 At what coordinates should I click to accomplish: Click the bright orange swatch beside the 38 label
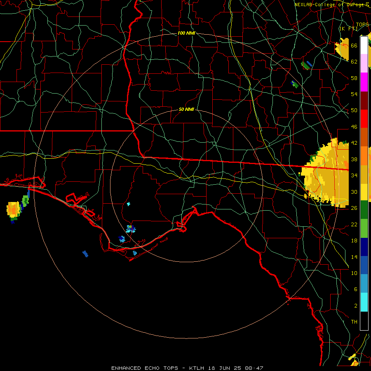pos(364,156)
